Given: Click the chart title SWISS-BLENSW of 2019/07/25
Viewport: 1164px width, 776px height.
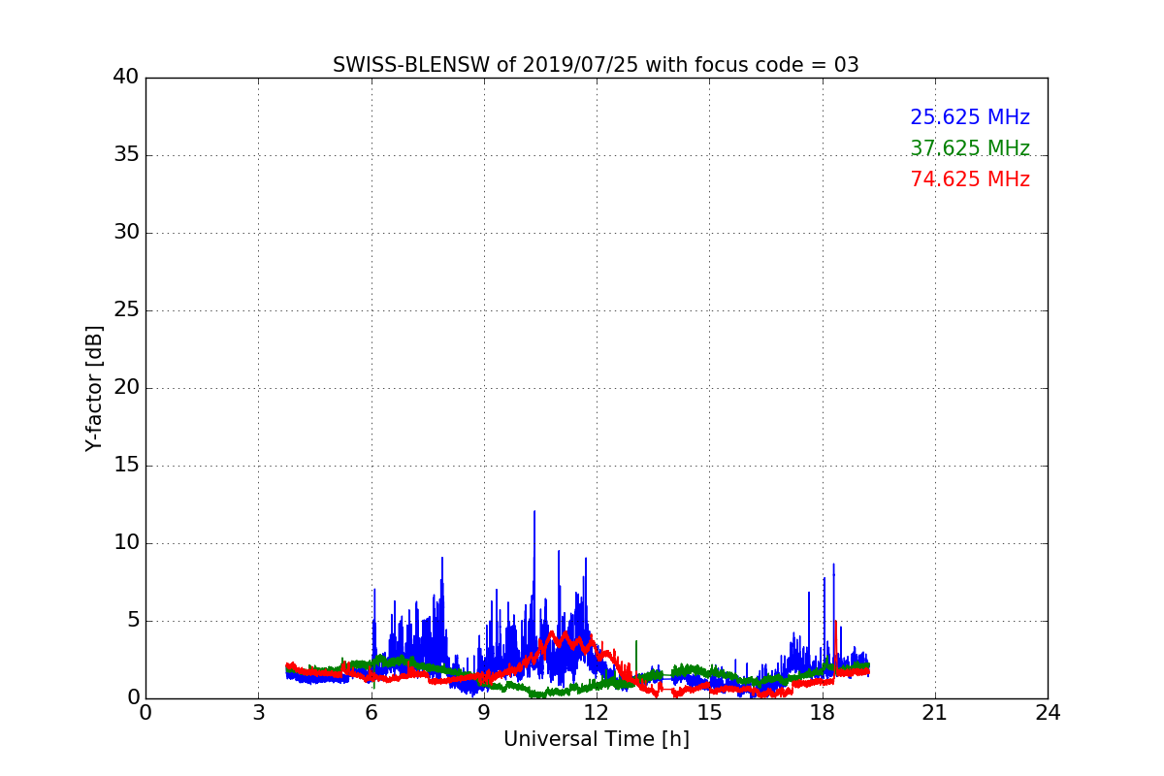Looking at the screenshot, I should 596,65.
